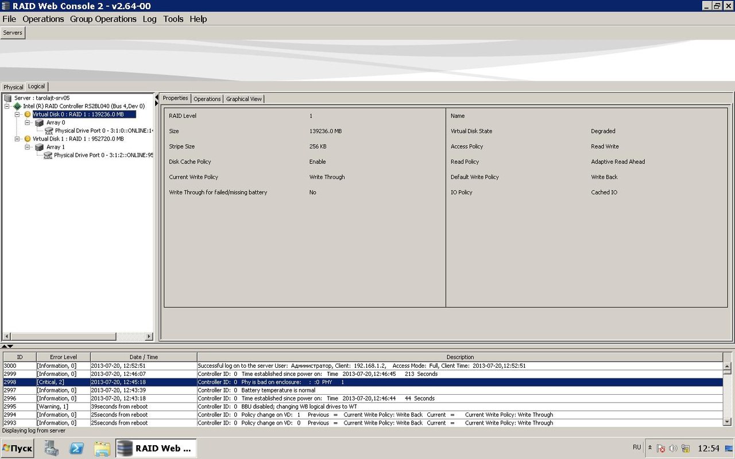This screenshot has height=459, width=735.
Task: Open Server Manager from the taskbar
Action: 52,448
